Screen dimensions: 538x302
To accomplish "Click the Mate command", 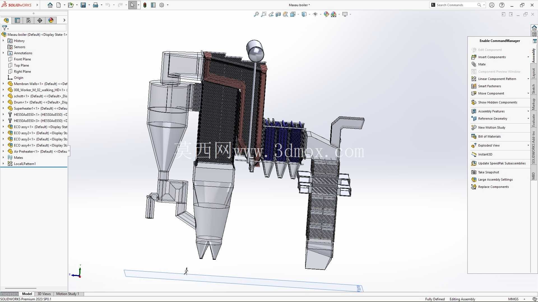I will [482, 64].
